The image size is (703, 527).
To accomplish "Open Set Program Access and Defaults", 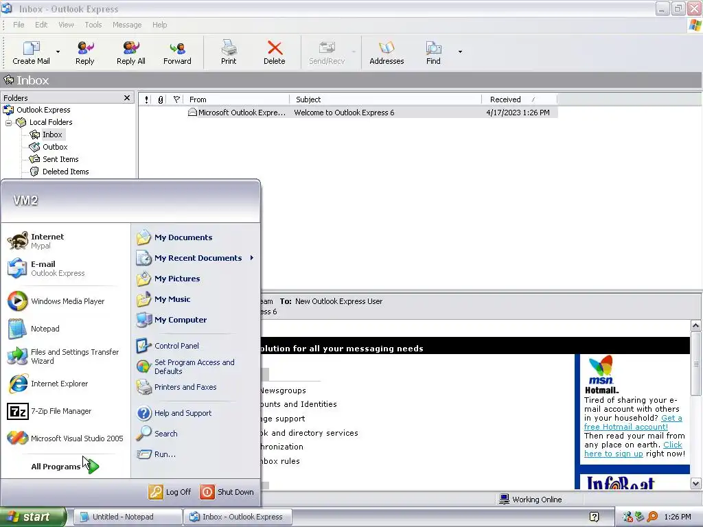I will click(196, 366).
